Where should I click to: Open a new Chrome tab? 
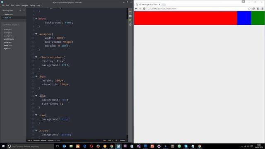click(164, 5)
